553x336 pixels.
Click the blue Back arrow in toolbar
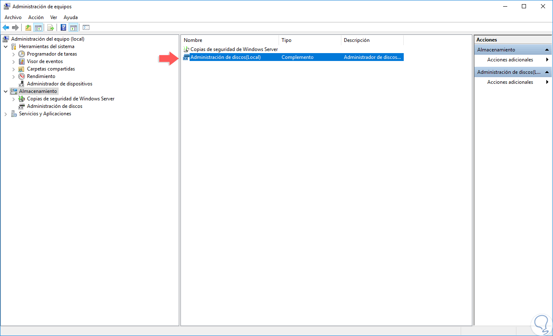[6, 27]
